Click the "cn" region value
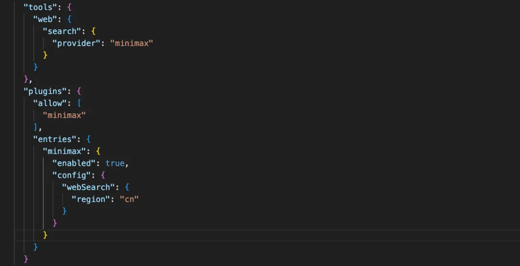 coord(129,199)
